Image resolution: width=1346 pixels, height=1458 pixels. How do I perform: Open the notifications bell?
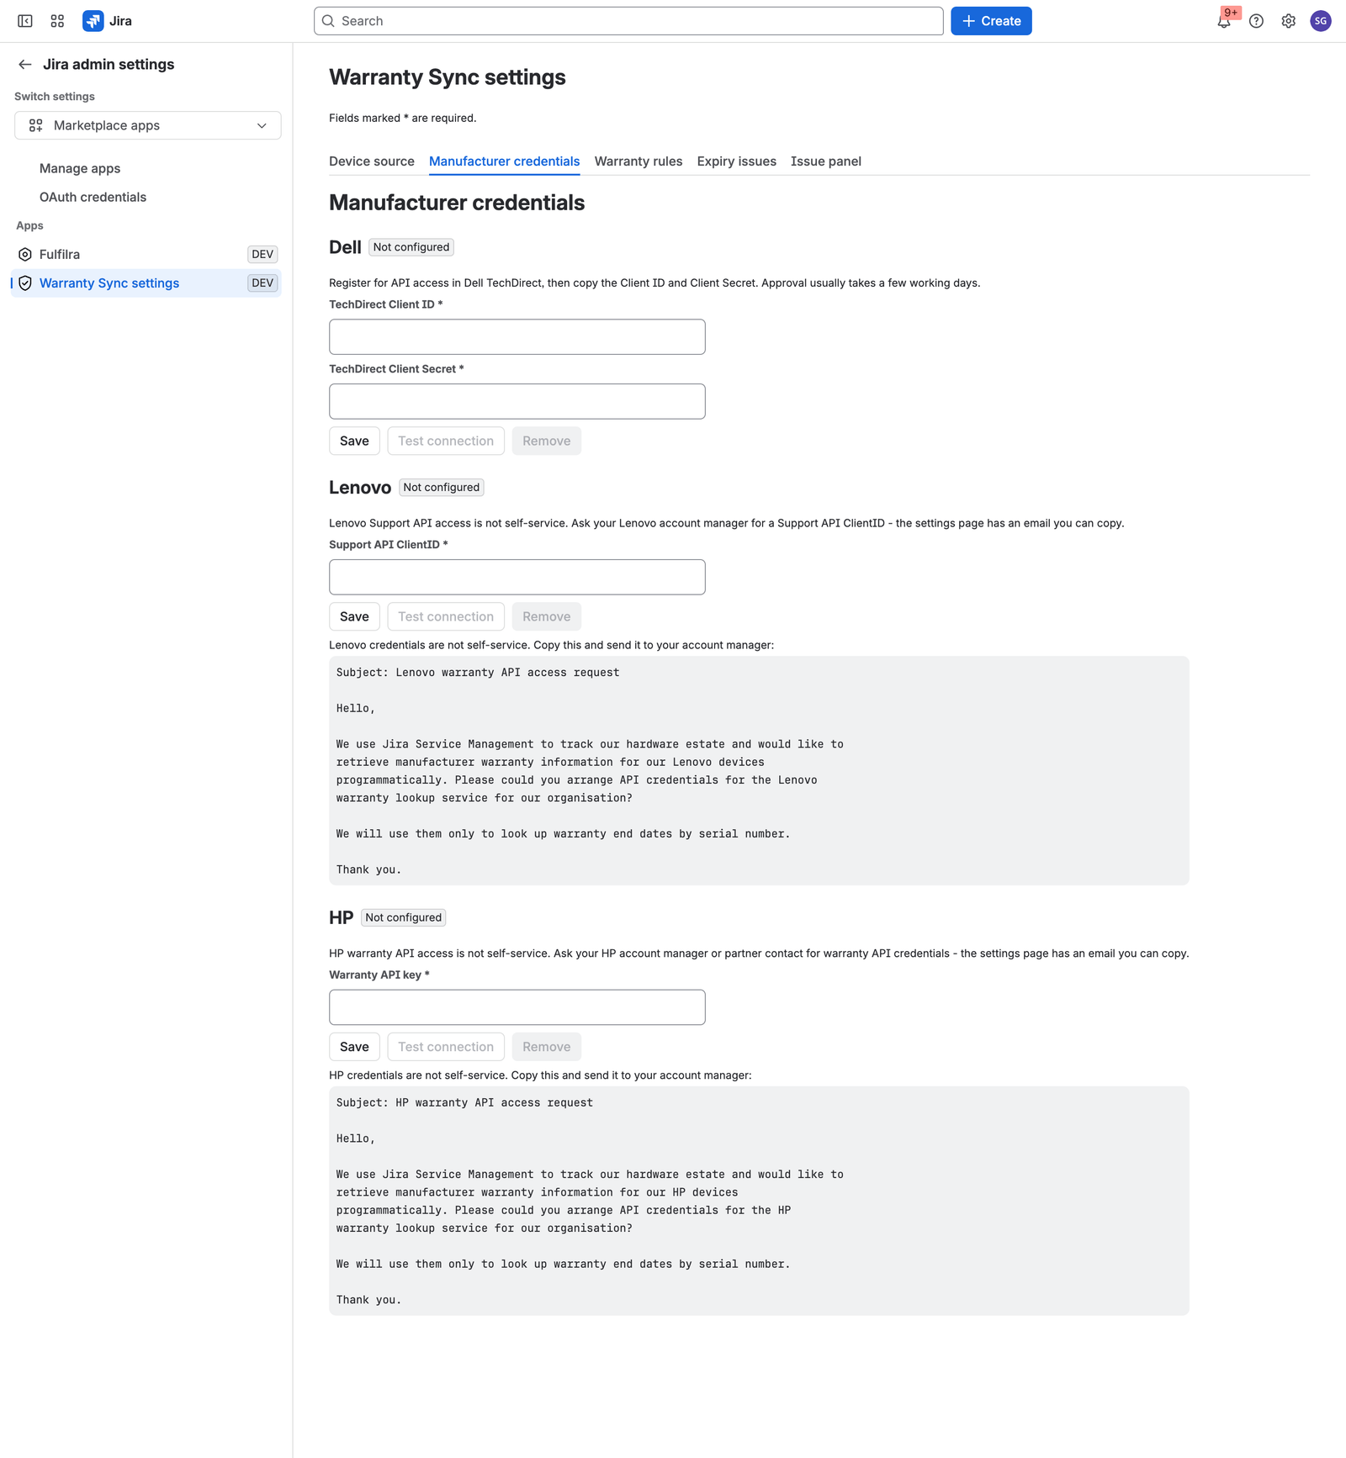(1224, 21)
